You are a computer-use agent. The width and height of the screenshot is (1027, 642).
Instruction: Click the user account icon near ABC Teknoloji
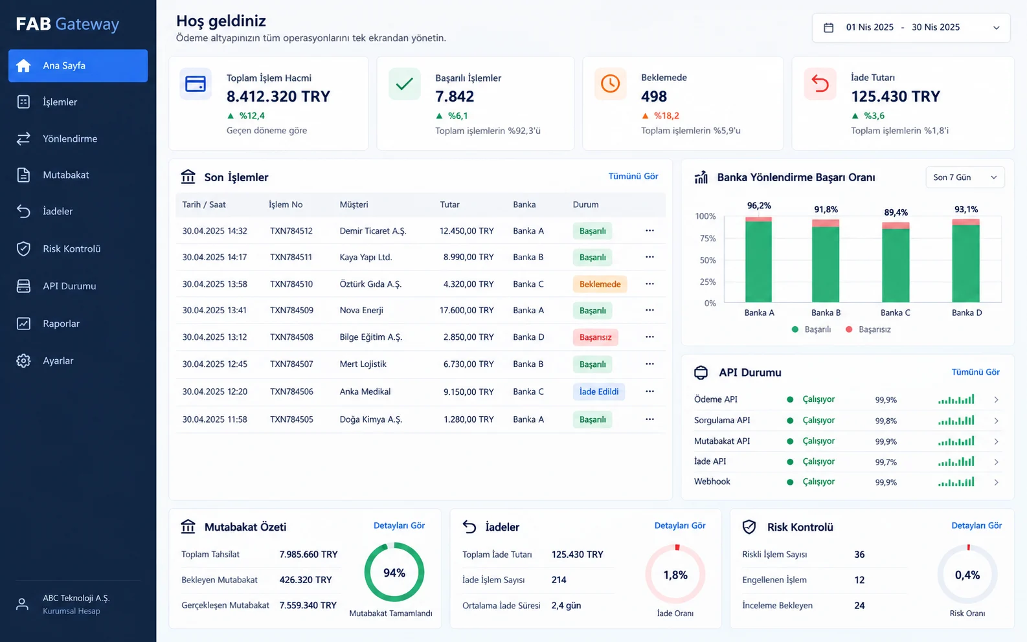point(22,604)
